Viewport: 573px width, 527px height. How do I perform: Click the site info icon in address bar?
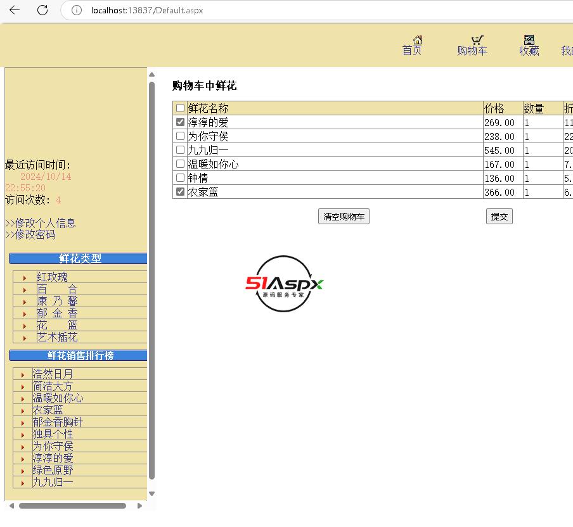(x=77, y=10)
